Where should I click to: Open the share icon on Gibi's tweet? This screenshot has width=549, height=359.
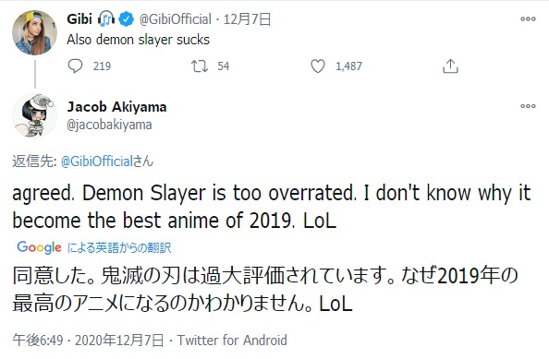coord(450,66)
